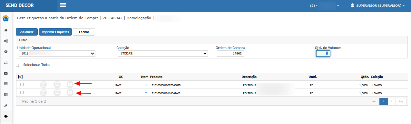Check the Selecionar Todas checkbox
The image size is (411, 124).
[17, 65]
